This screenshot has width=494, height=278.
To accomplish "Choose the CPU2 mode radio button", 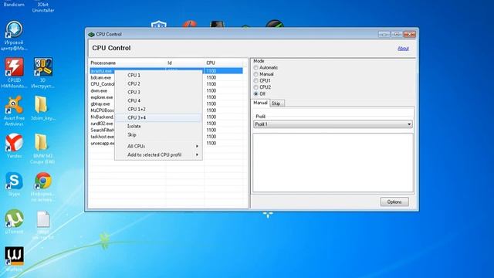I will point(255,87).
